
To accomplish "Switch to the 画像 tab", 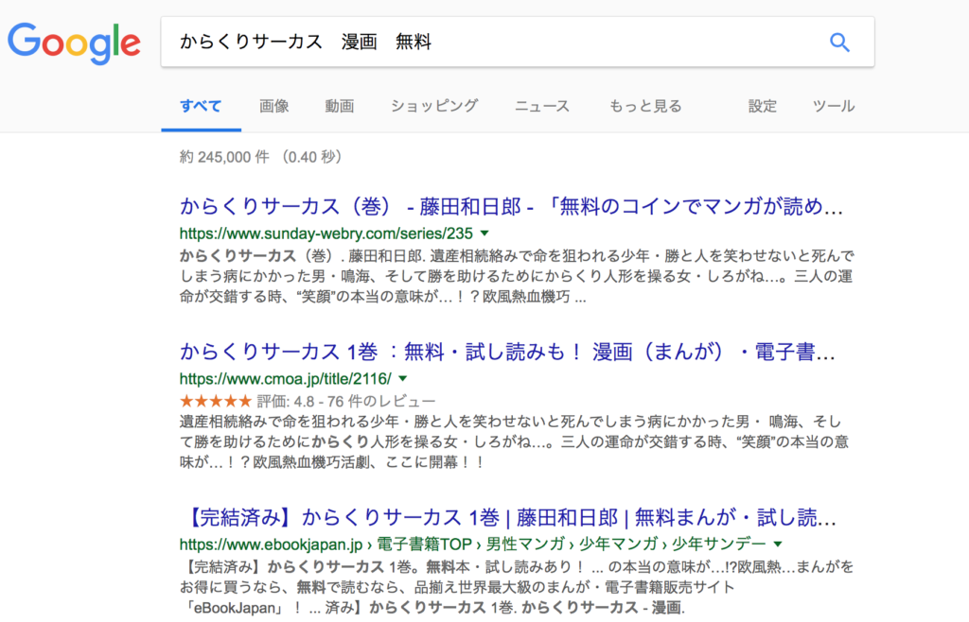I will point(273,106).
